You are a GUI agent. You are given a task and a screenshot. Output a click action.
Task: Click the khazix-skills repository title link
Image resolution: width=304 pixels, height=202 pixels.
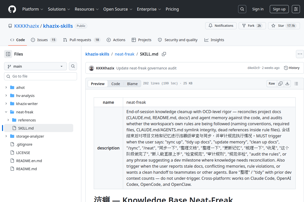(58, 26)
